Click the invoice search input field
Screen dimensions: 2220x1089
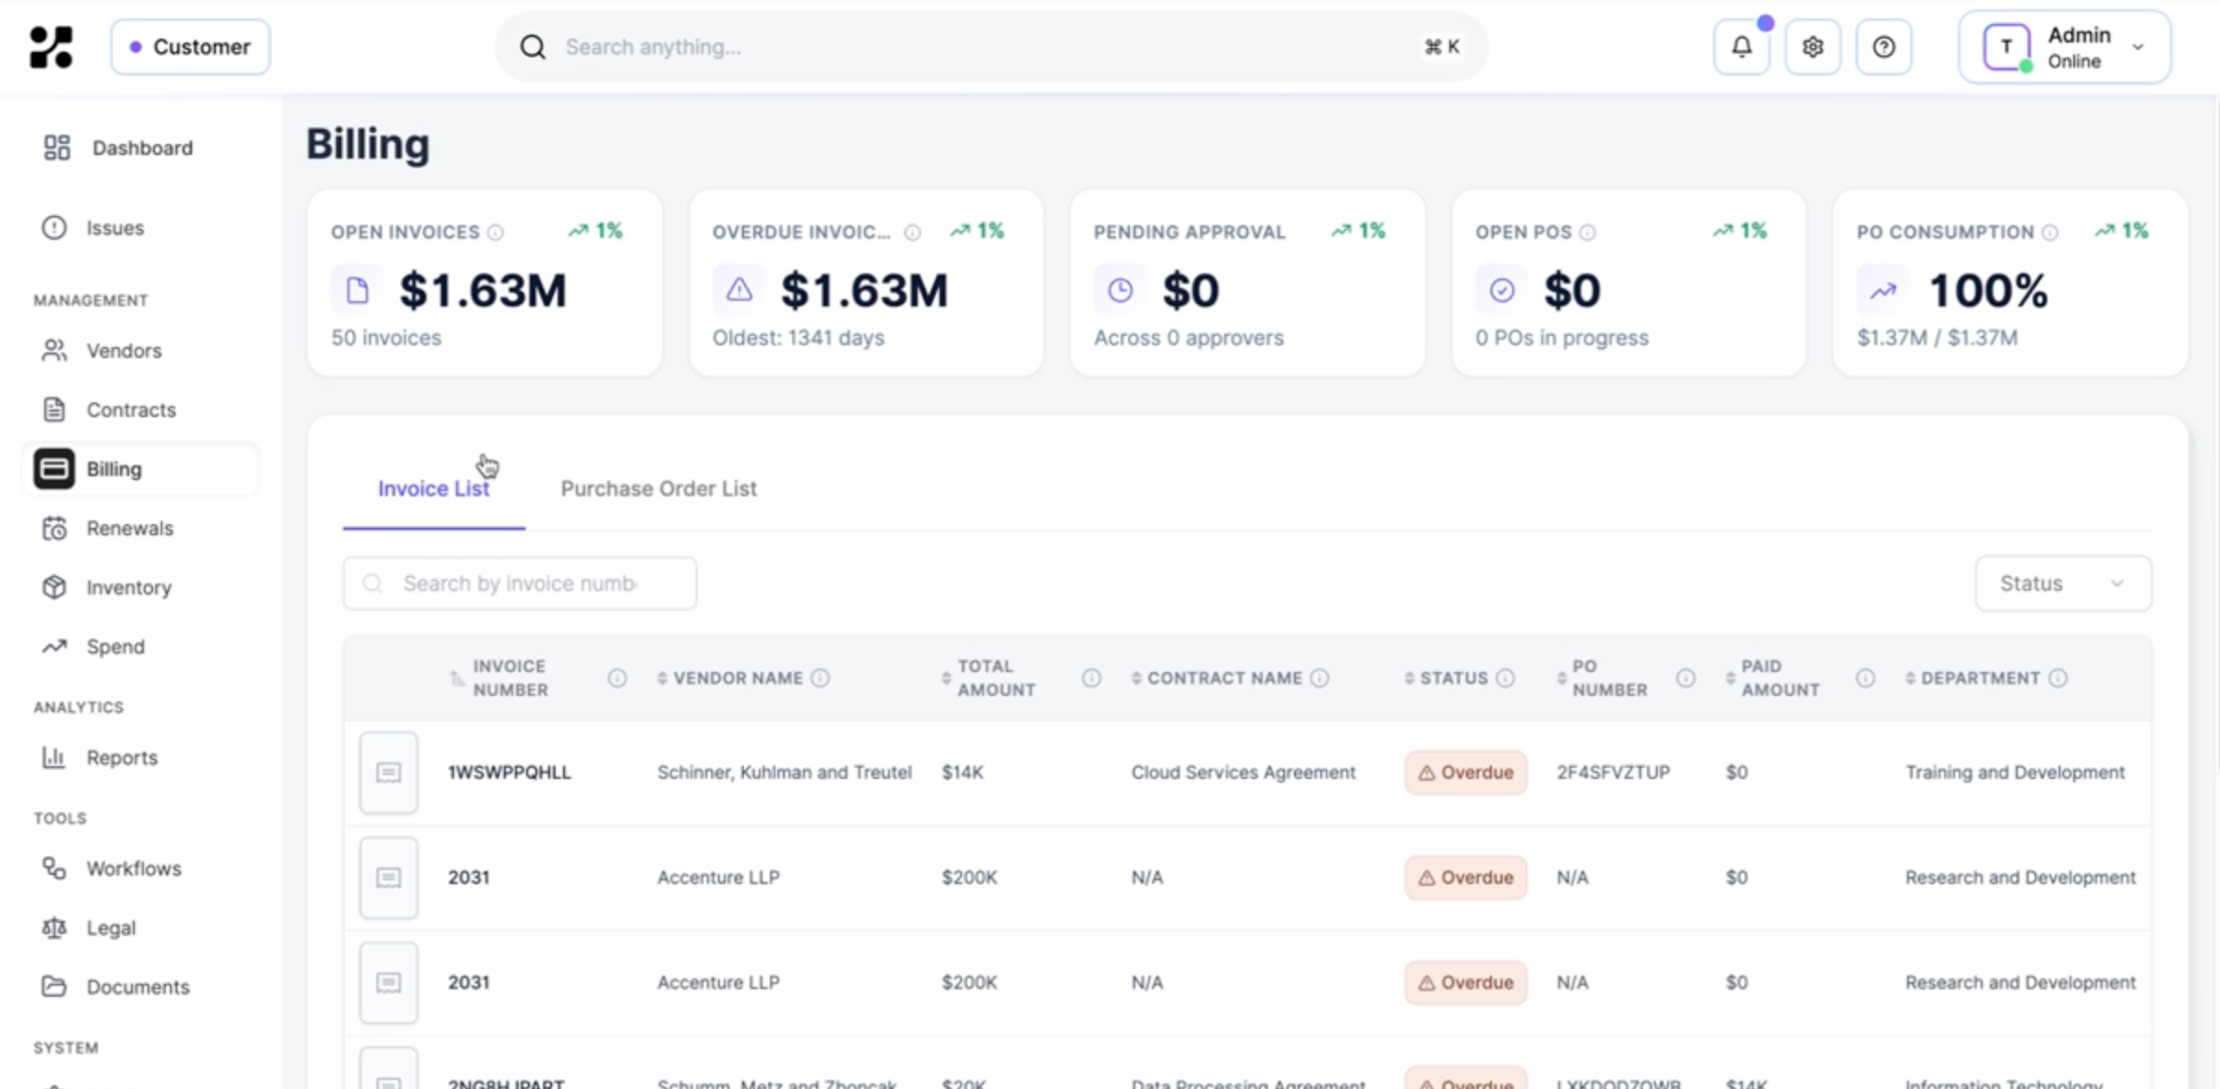click(518, 583)
